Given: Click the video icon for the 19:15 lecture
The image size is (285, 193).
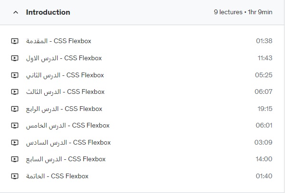Looking at the screenshot, I should pyautogui.click(x=15, y=109).
